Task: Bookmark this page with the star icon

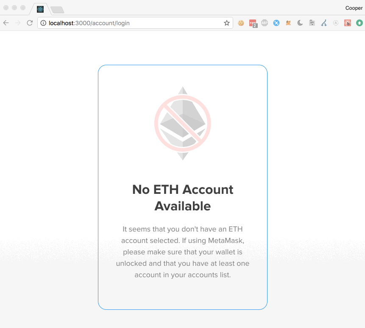Action: (227, 23)
